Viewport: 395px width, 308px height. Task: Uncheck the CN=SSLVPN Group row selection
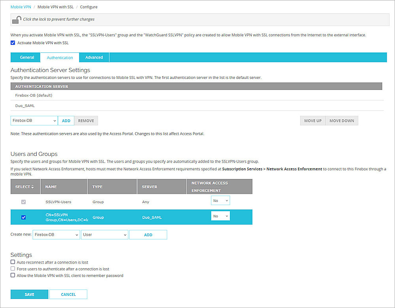click(x=23, y=217)
